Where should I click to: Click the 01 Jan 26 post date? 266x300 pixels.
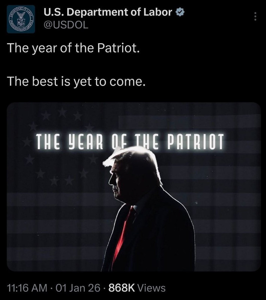coord(78,288)
